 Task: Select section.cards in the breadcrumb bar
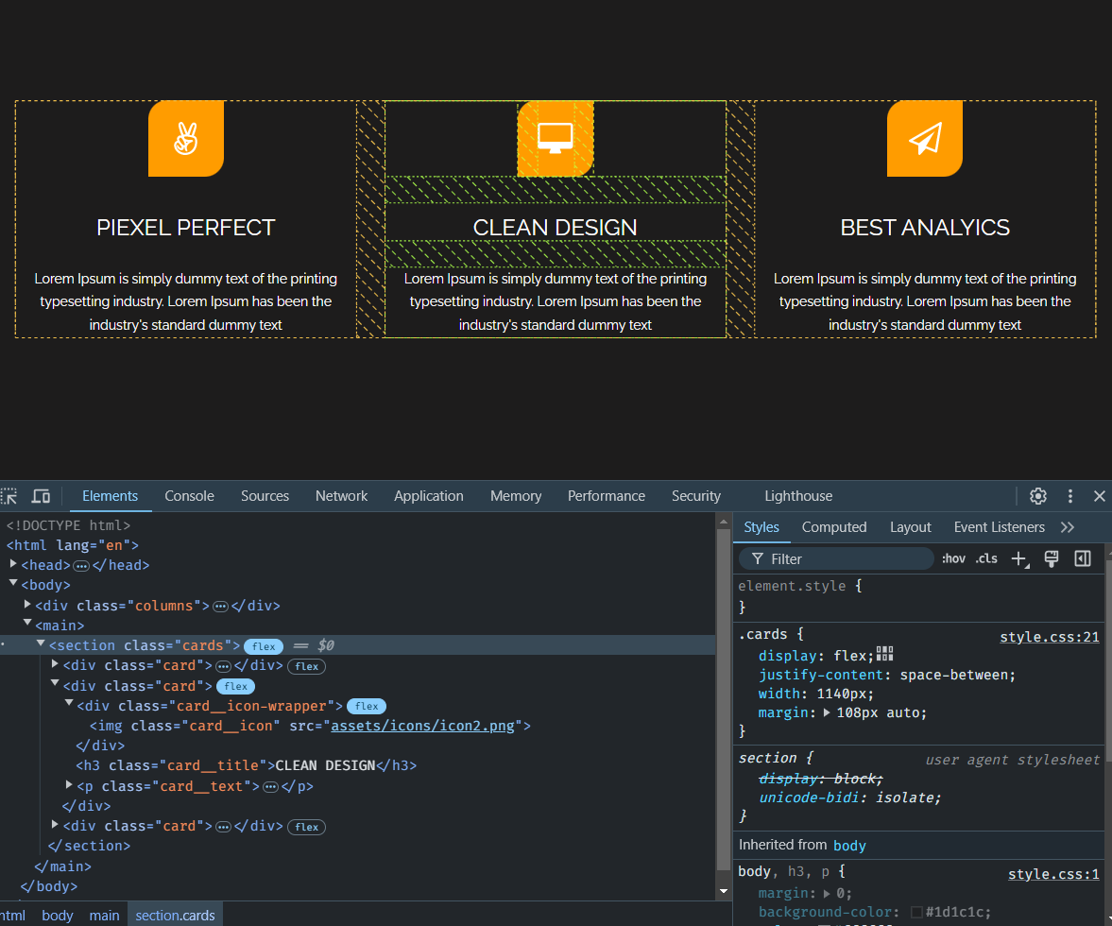175,916
